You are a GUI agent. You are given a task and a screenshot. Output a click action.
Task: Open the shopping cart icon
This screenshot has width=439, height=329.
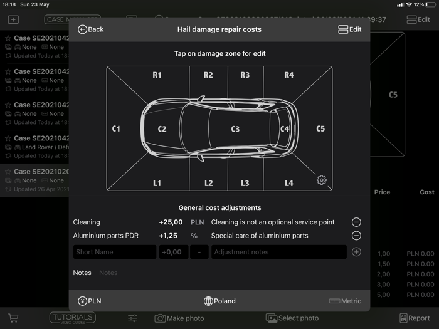(13, 318)
